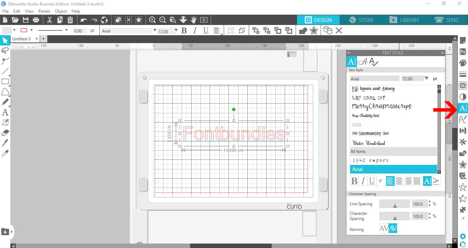Image resolution: width=468 pixels, height=248 pixels.
Task: Undo the last action
Action: click(84, 20)
